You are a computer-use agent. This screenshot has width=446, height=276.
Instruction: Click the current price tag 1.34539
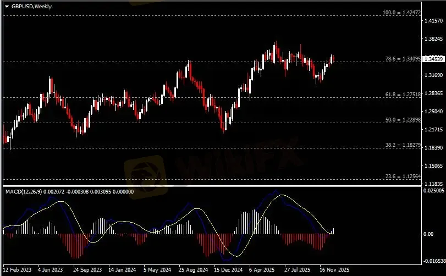(x=434, y=59)
